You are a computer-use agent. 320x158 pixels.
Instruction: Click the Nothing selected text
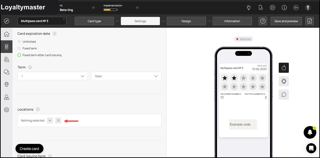32,121
